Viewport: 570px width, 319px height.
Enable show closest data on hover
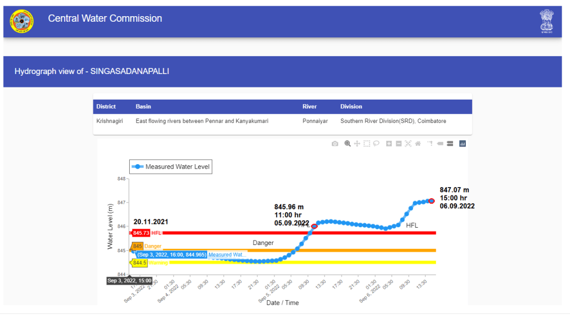pyautogui.click(x=440, y=144)
